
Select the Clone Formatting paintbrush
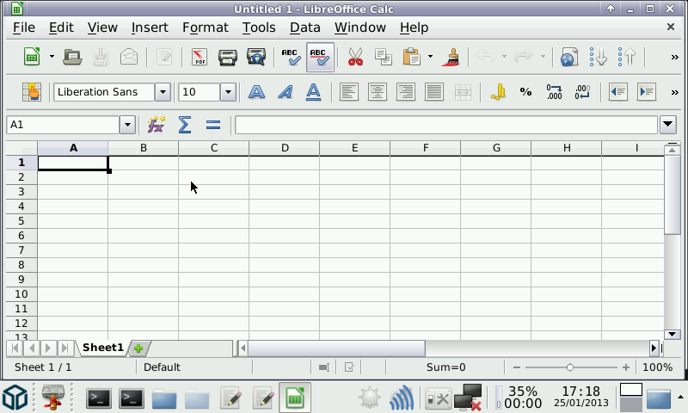tap(453, 58)
